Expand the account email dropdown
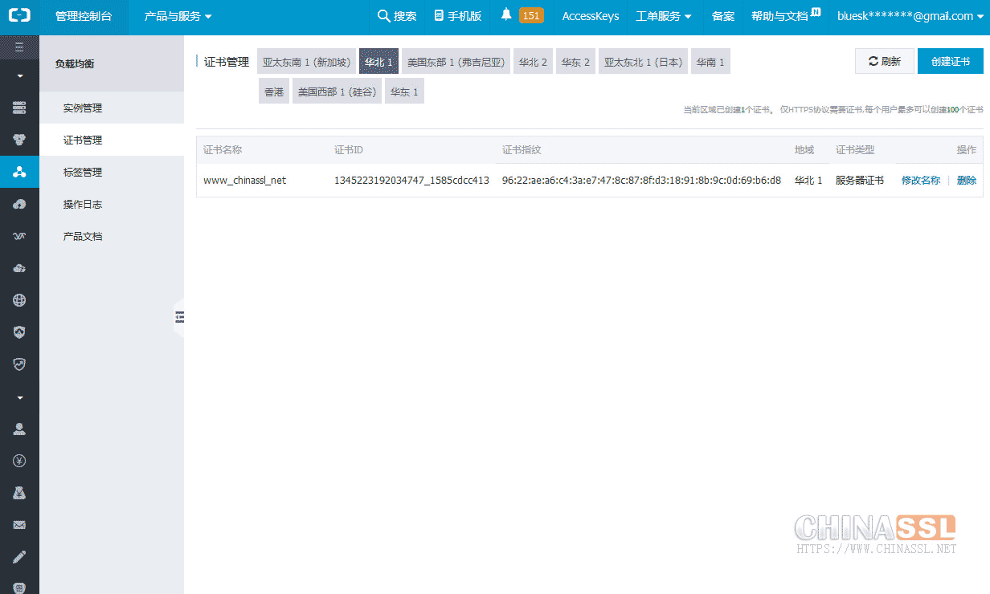Image resolution: width=990 pixels, height=594 pixels. pyautogui.click(x=909, y=16)
